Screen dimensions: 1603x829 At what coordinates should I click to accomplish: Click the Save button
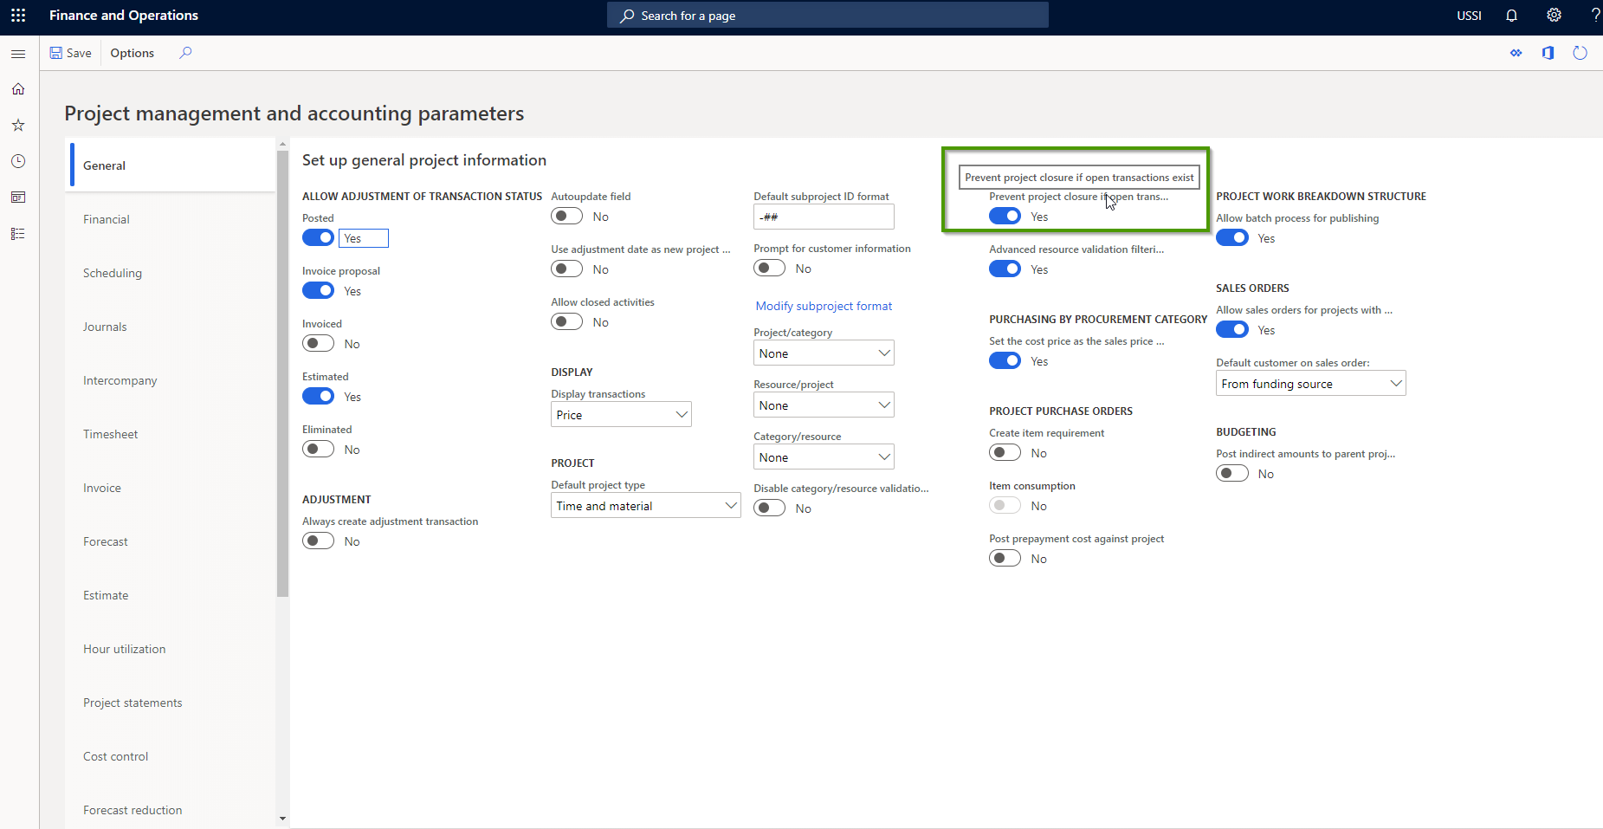pyautogui.click(x=71, y=53)
